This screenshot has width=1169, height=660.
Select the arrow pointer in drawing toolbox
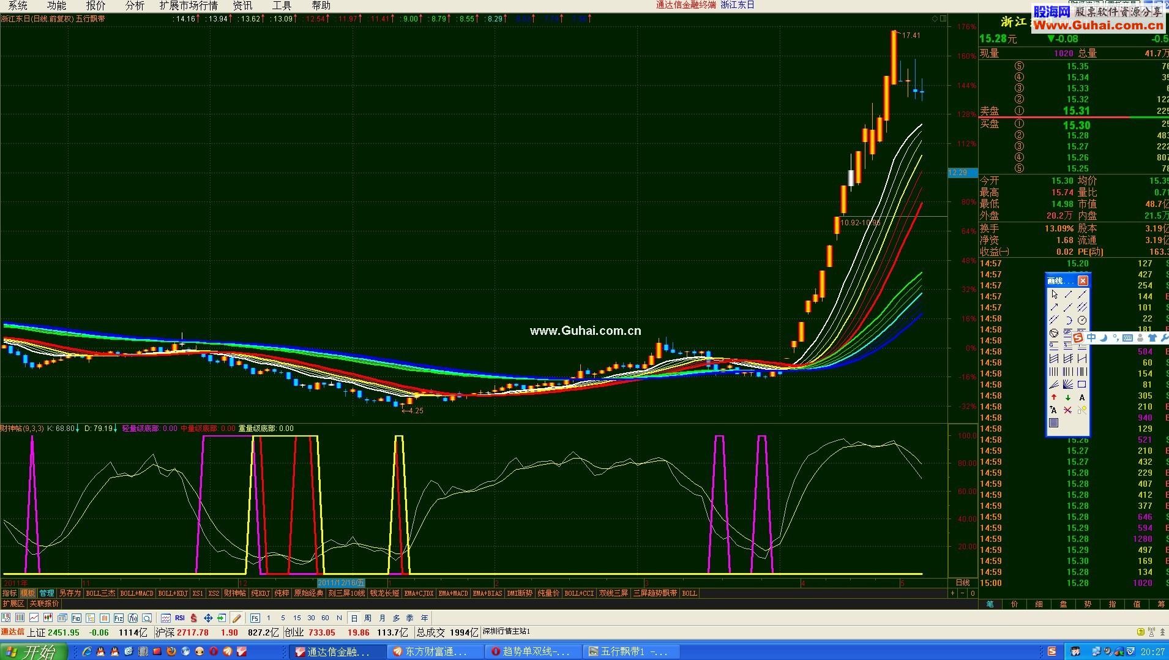point(1055,294)
